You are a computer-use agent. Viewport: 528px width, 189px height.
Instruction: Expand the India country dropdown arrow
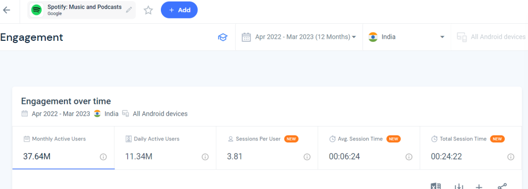coord(442,37)
